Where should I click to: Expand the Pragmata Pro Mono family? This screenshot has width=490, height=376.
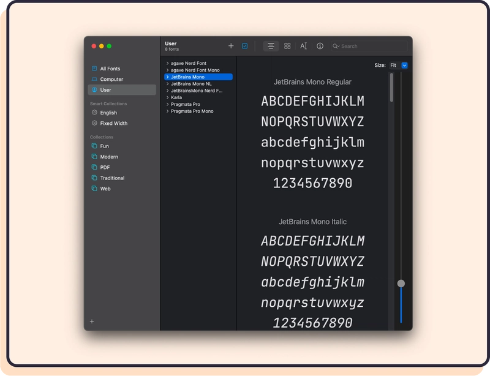[x=167, y=111]
